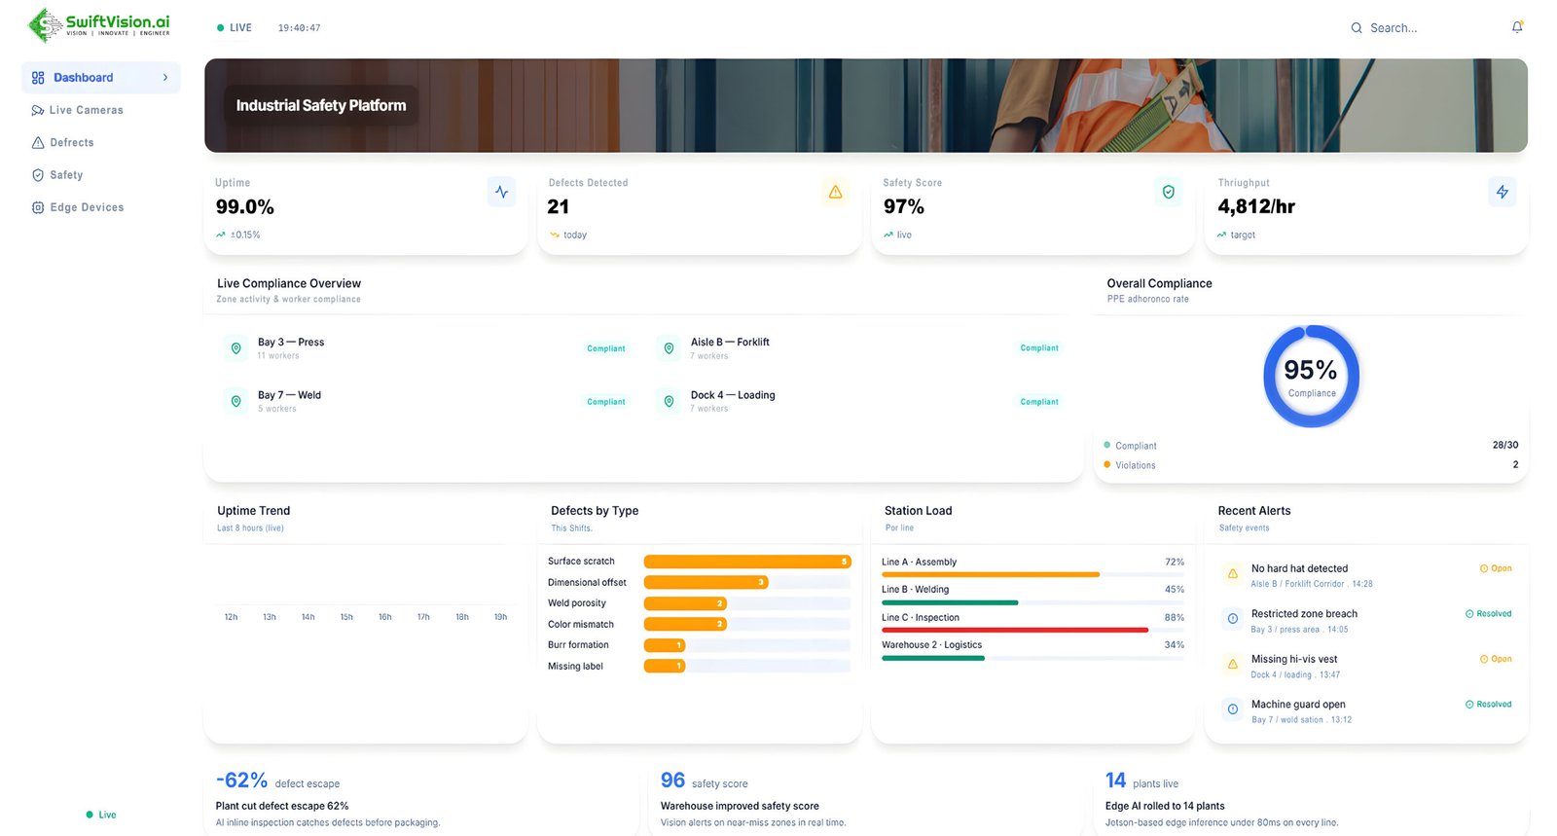Click the Plant cut defect escape 62% headline

[282, 806]
